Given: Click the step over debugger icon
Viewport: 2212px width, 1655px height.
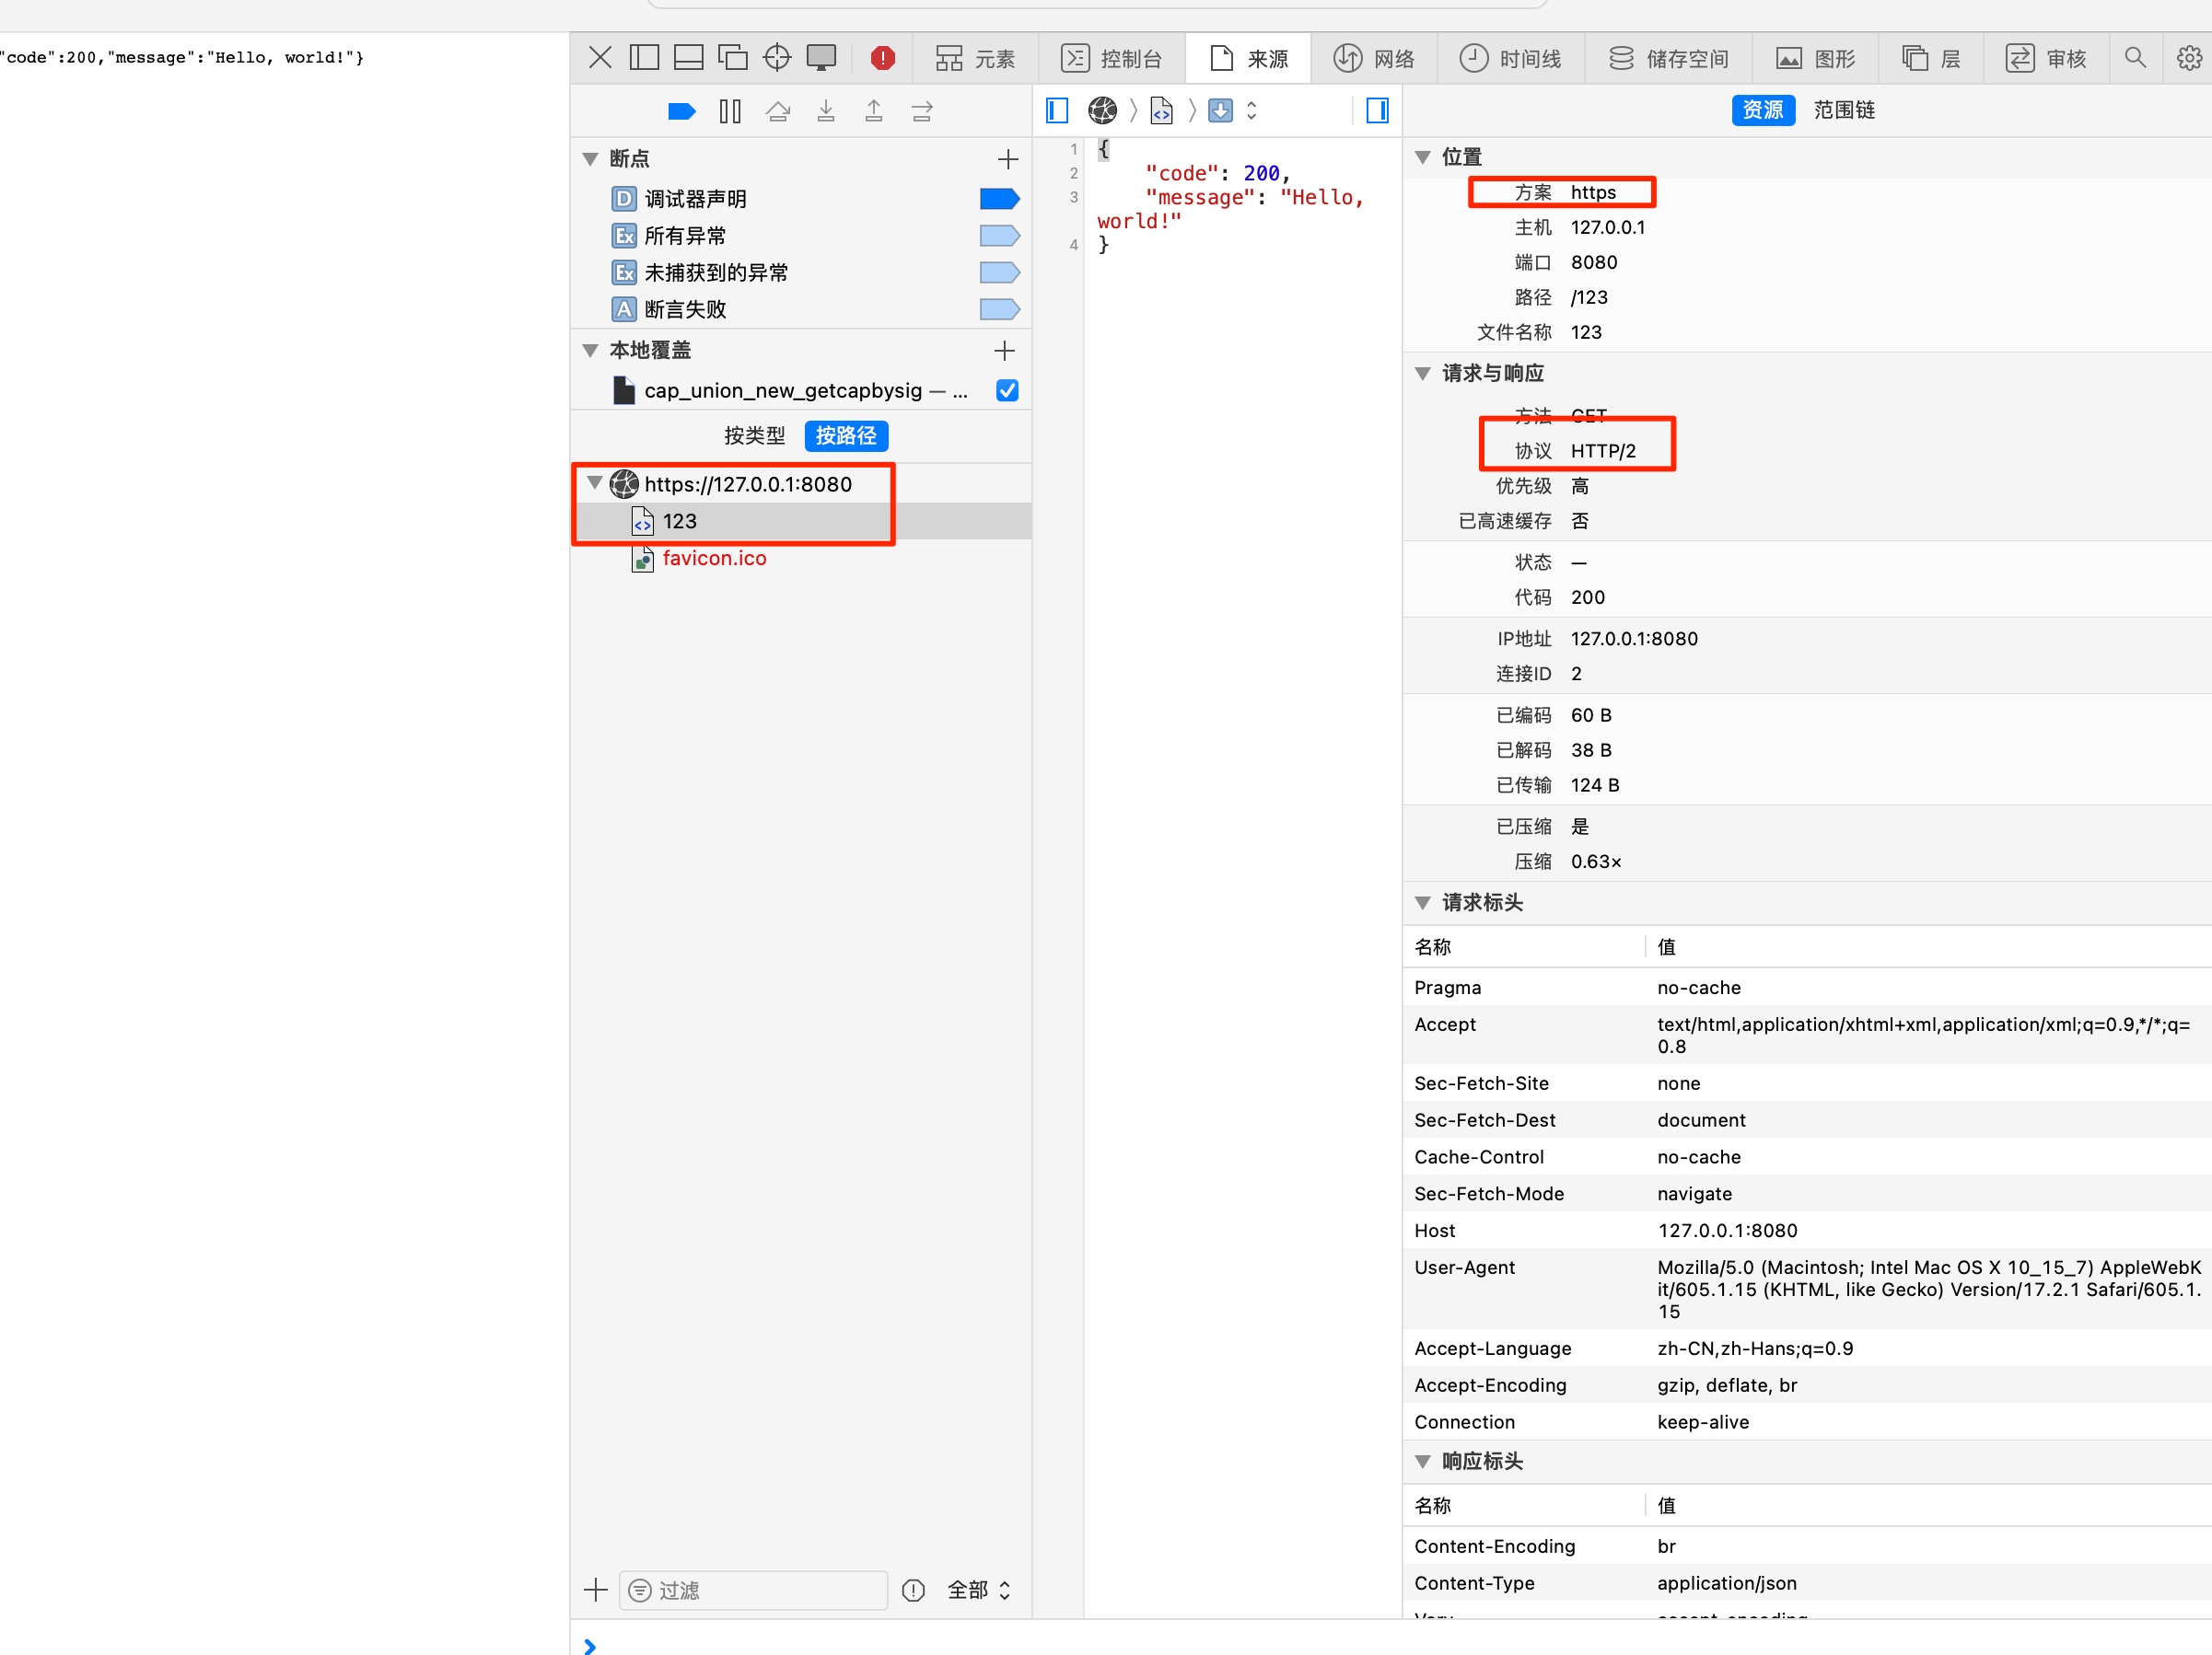Looking at the screenshot, I should (x=778, y=110).
